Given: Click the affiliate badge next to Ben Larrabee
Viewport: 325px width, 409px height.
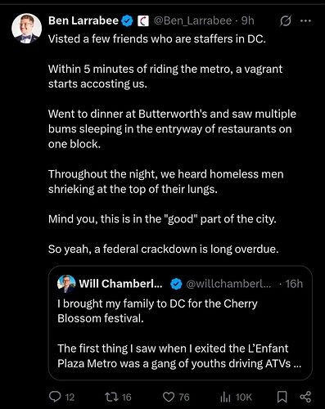Looking at the screenshot, I should coord(142,21).
